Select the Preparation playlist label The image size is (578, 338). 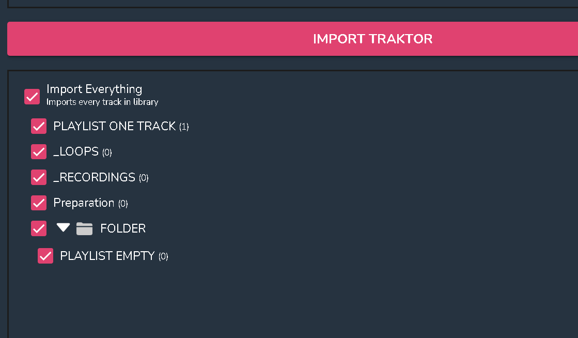click(84, 203)
